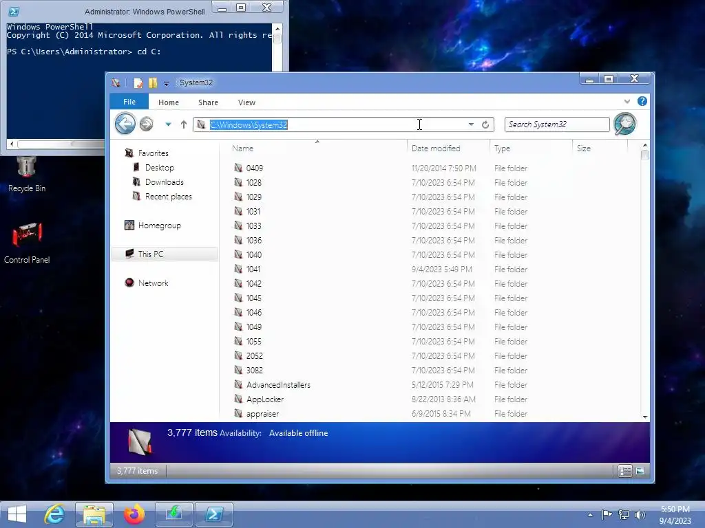Viewport: 705px width, 528px height.
Task: Select the 1031 folder
Action: click(253, 211)
